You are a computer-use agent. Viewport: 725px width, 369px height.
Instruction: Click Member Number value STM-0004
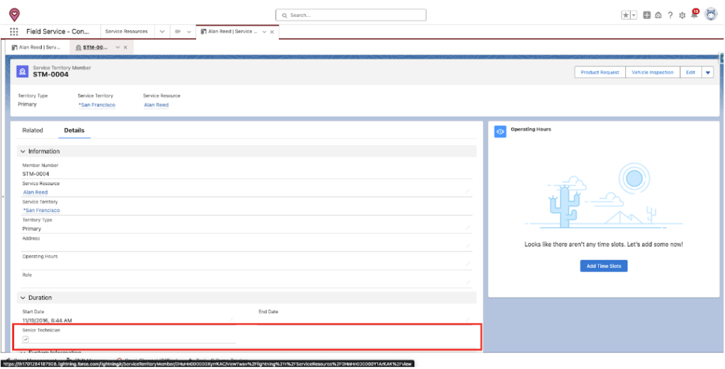pyautogui.click(x=35, y=174)
